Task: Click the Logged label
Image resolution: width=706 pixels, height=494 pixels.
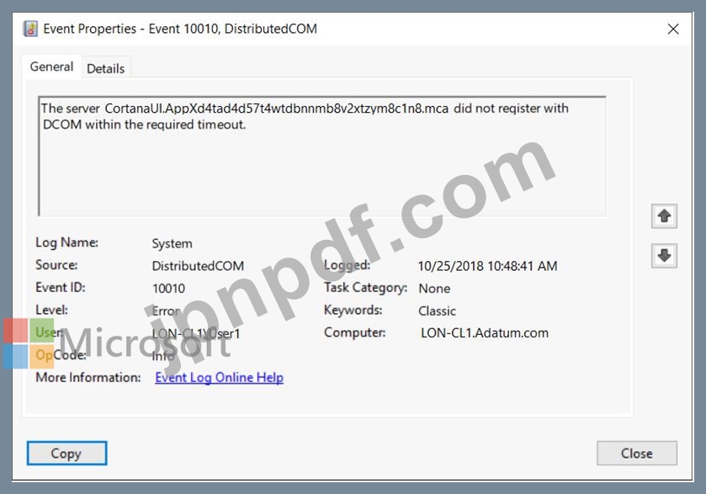Action: pyautogui.click(x=348, y=265)
